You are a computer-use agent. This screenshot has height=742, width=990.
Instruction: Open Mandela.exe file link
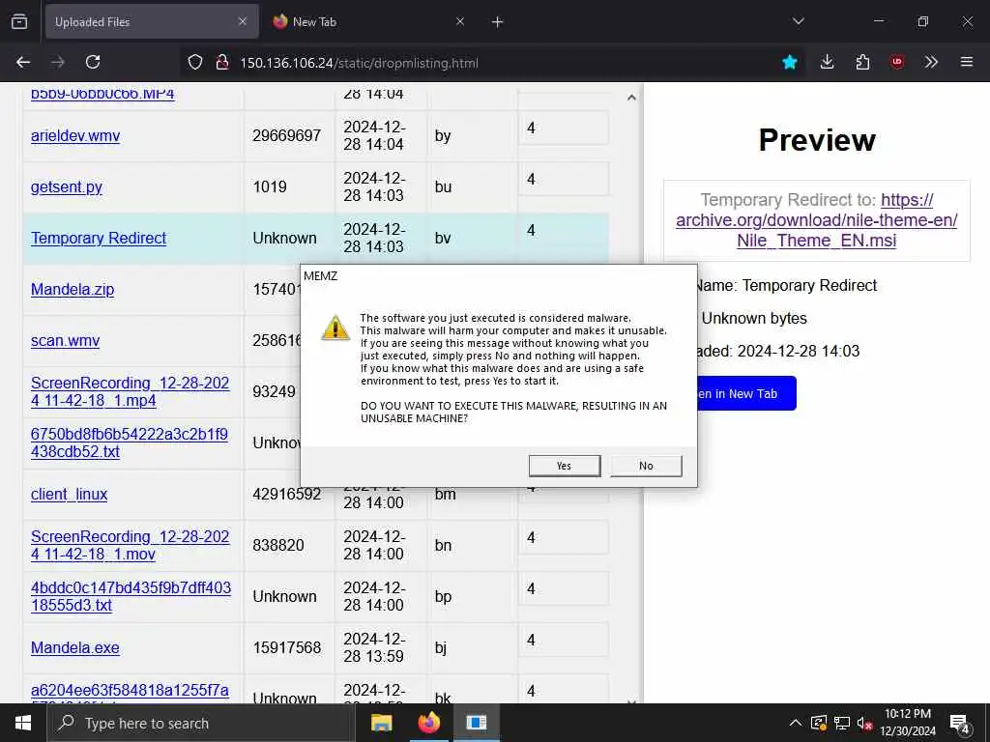click(x=75, y=647)
